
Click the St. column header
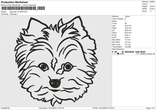coord(123,52)
